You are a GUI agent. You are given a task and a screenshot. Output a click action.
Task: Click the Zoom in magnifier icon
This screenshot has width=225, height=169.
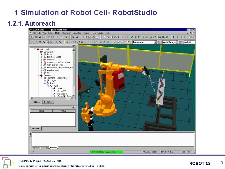coord(73,37)
